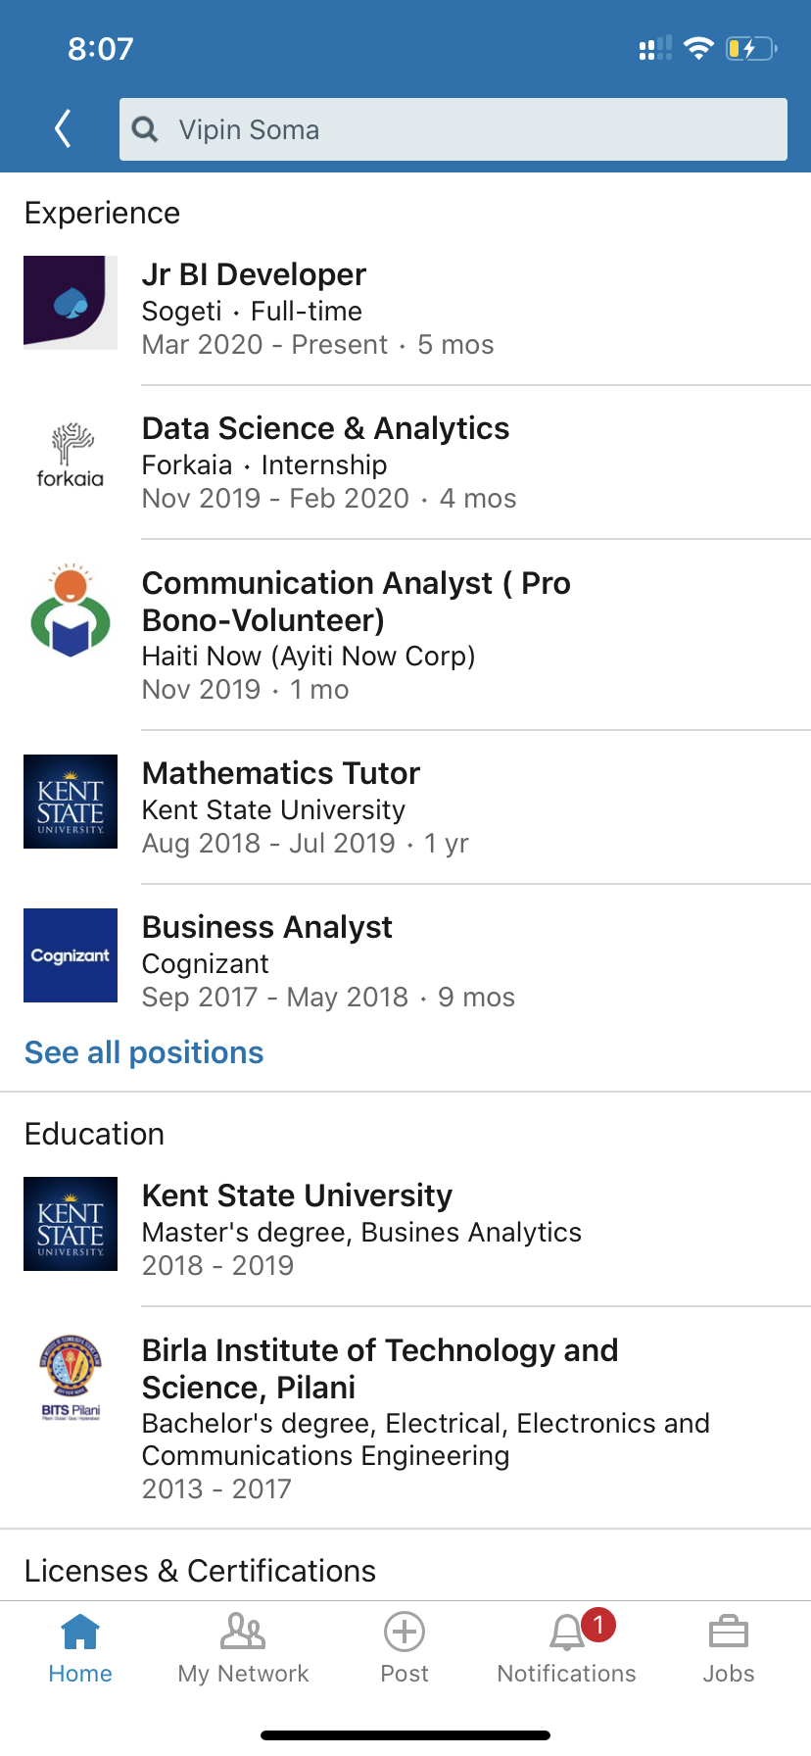Open the Business Analyst position entry
This screenshot has width=811, height=1756.
point(267,928)
